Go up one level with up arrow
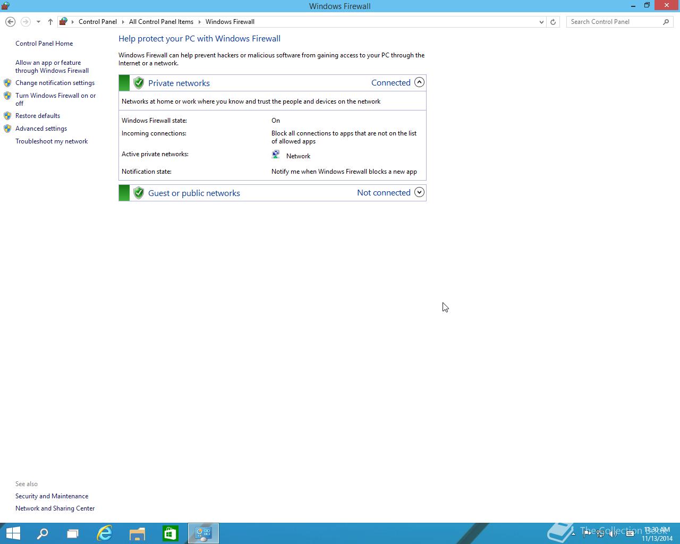Screen dimensions: 680x544 tap(50, 22)
